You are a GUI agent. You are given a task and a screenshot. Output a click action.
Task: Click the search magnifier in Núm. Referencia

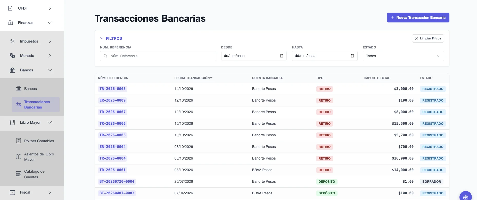point(105,56)
